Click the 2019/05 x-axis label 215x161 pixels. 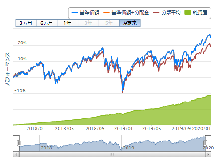[x=151, y=128]
